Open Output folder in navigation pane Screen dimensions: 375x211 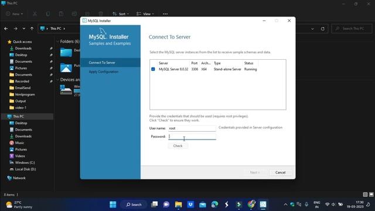(21, 101)
